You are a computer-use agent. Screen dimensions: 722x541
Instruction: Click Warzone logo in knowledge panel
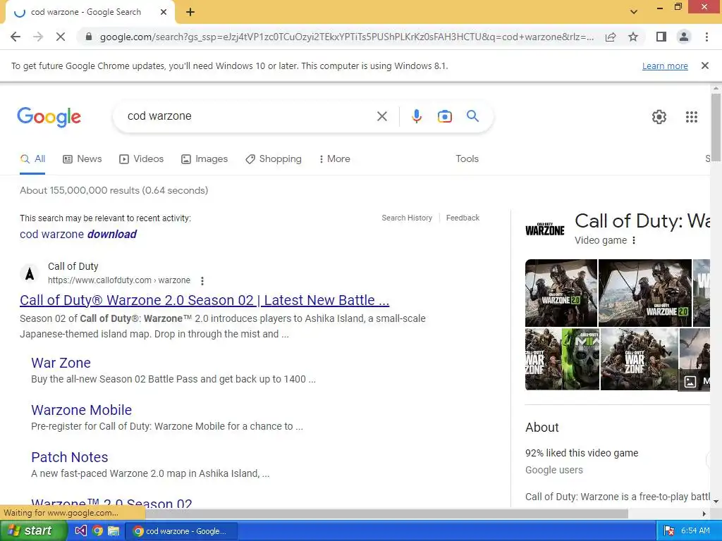tap(545, 229)
